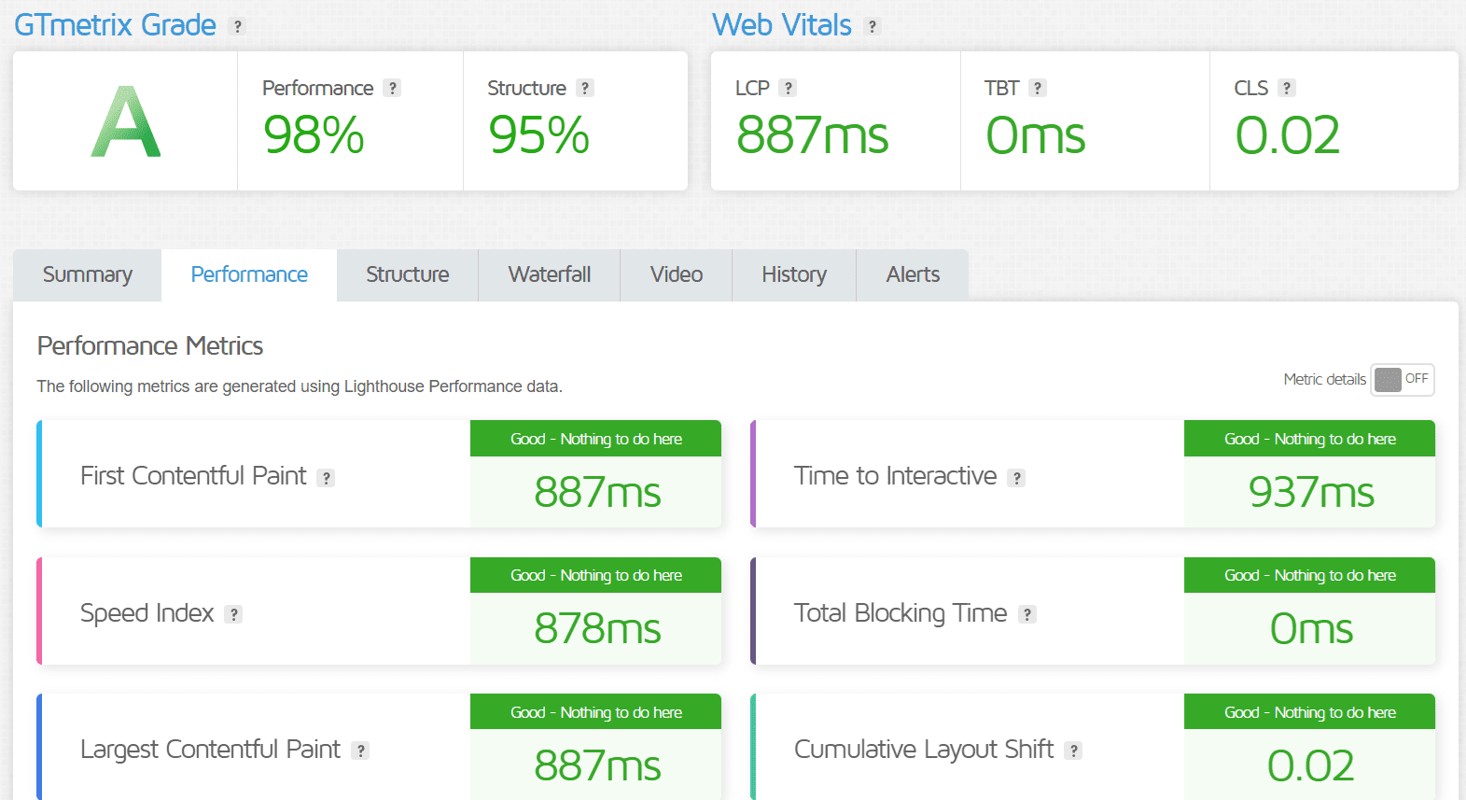
Task: Open the Alerts tab
Action: (x=913, y=274)
